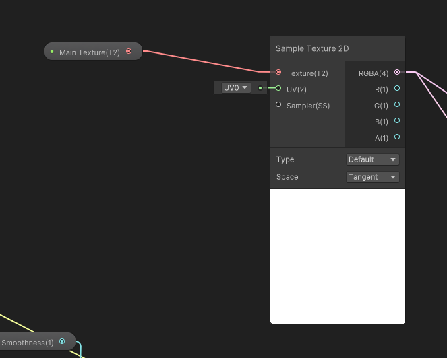This screenshot has height=358, width=447.
Task: Click the A(1) output port
Action: pyautogui.click(x=397, y=137)
